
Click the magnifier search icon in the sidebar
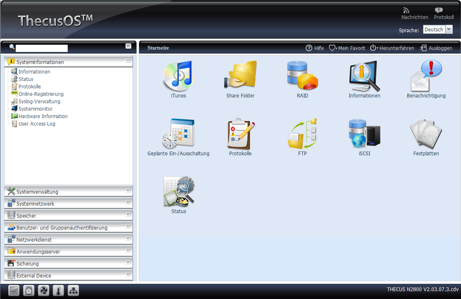[x=12, y=47]
